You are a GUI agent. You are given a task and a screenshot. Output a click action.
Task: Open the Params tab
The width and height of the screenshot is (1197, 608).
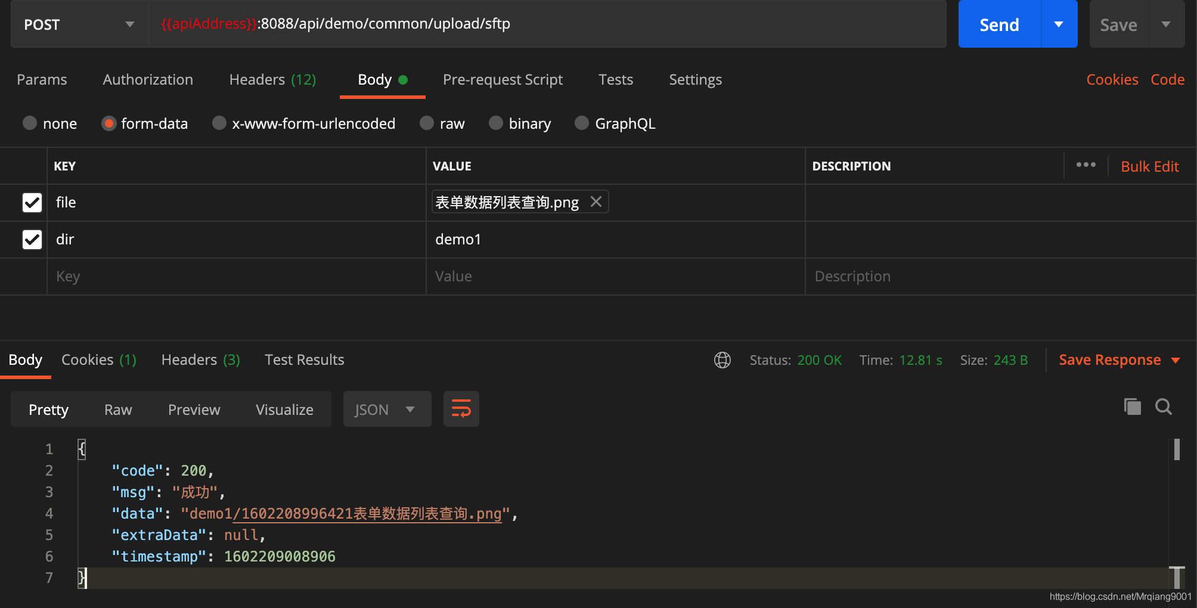tap(42, 79)
